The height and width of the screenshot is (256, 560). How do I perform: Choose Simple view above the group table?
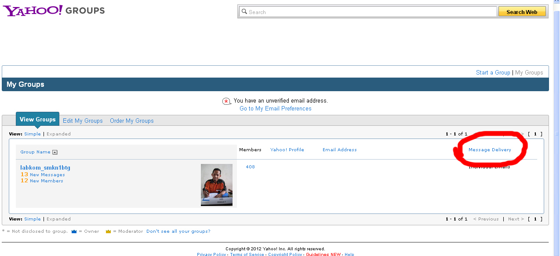[x=33, y=134]
